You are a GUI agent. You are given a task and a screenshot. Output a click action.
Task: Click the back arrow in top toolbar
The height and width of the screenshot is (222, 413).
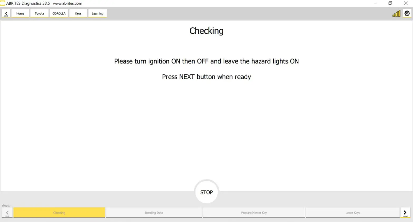[6, 13]
